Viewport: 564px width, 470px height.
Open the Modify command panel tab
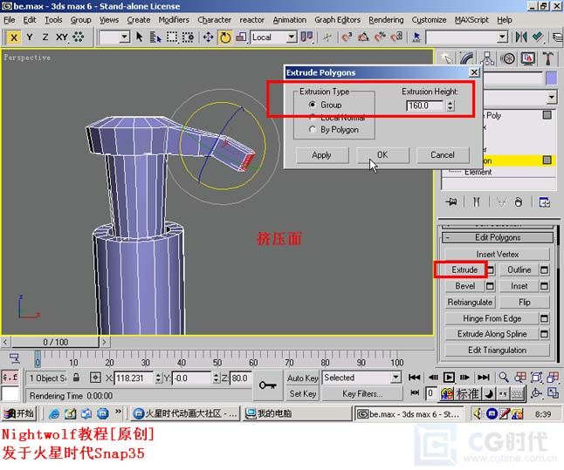tap(466, 58)
